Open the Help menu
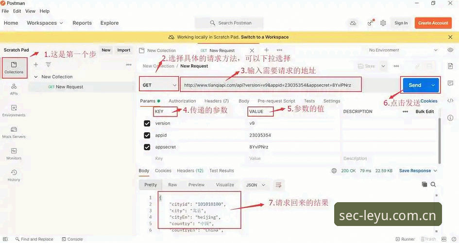The width and height of the screenshot is (459, 243). pyautogui.click(x=45, y=11)
